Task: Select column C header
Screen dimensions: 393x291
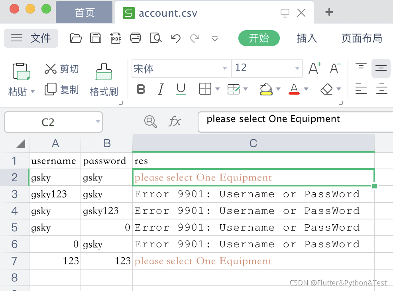Action: point(253,143)
